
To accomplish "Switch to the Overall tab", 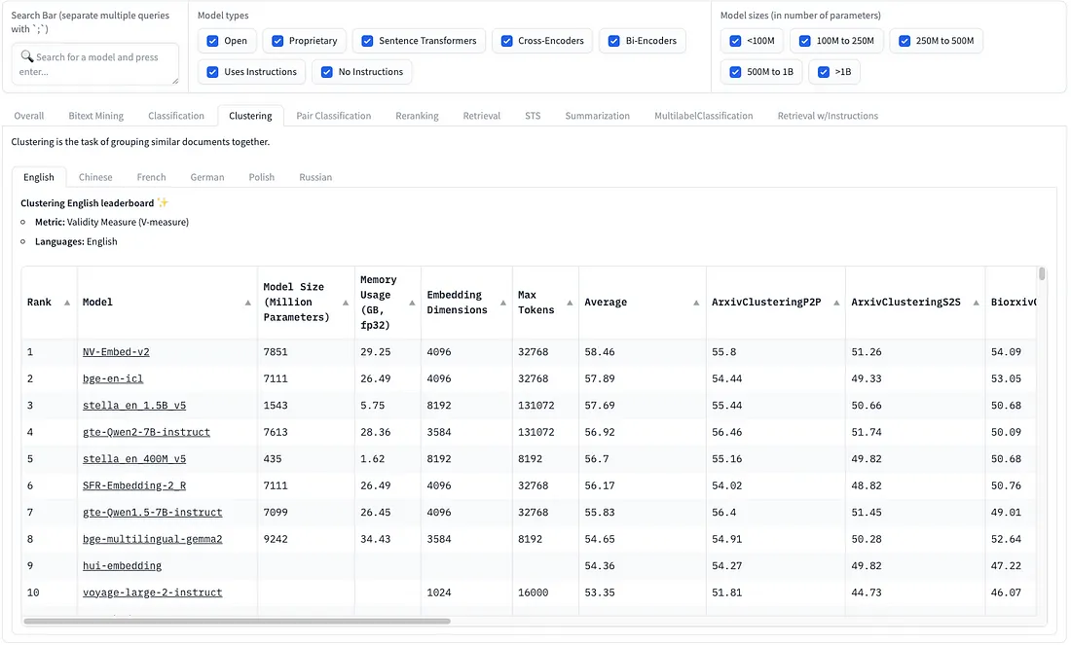I will pyautogui.click(x=28, y=116).
